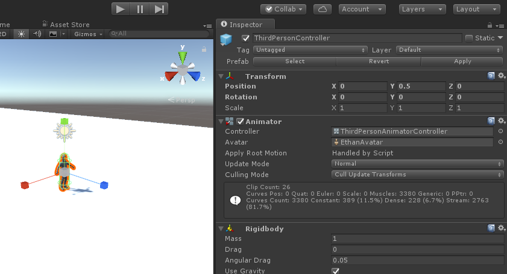Click Rotation Y field
The image size is (507, 274).
421,97
